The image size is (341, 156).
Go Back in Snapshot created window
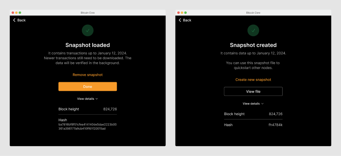click(185, 20)
